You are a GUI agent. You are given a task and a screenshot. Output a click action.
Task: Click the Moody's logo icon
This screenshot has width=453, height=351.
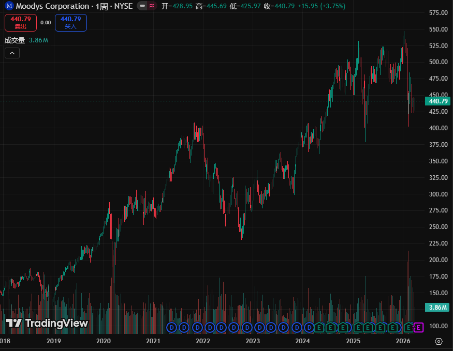coord(9,6)
